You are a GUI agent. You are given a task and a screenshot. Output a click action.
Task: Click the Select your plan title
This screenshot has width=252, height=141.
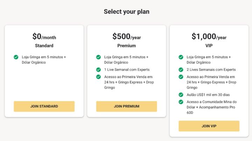[x=126, y=11]
